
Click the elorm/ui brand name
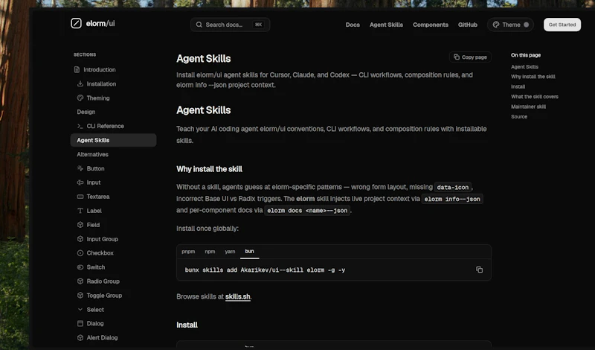(100, 24)
